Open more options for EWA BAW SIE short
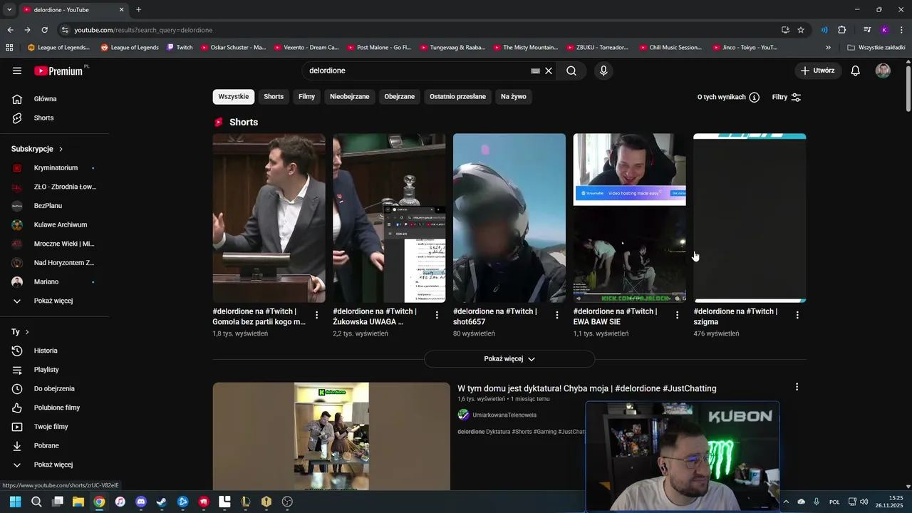 [678, 315]
